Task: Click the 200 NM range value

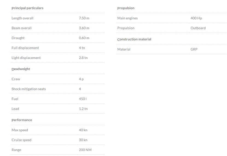Action: tap(85, 150)
